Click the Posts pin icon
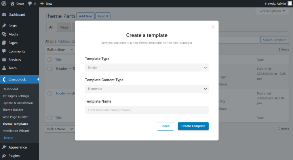Screen dimensions: 293x160 coord(4,26)
